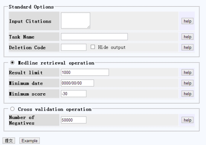206x145 pixels.
Task: Open help for Number of Negatives
Action: [x=187, y=120]
